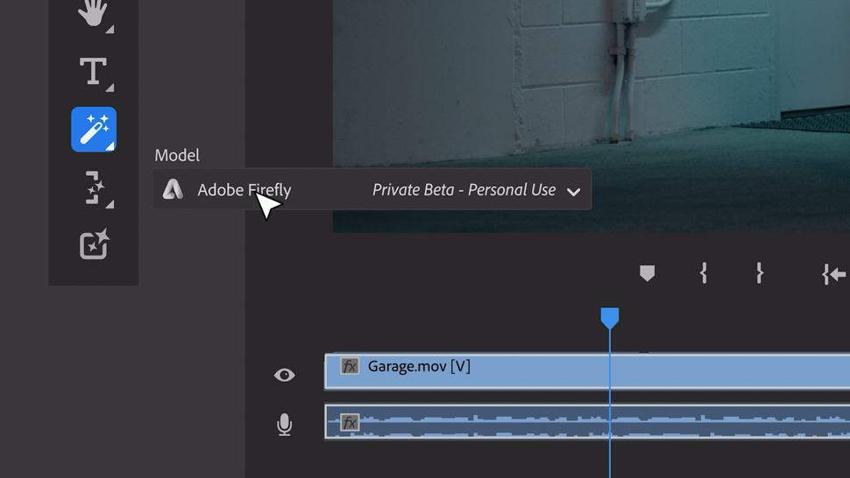Viewport: 850px width, 478px height.
Task: Click the 'Model' label text
Action: click(x=177, y=155)
